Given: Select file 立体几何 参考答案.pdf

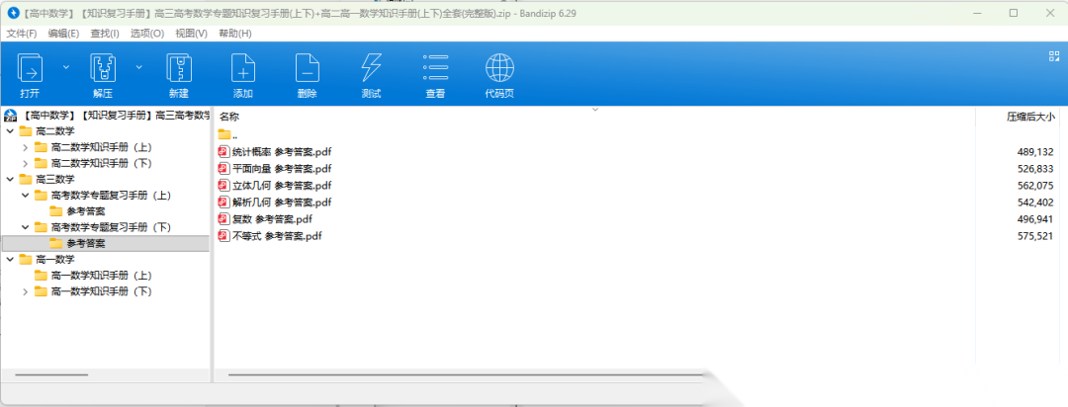Looking at the screenshot, I should click(x=281, y=186).
